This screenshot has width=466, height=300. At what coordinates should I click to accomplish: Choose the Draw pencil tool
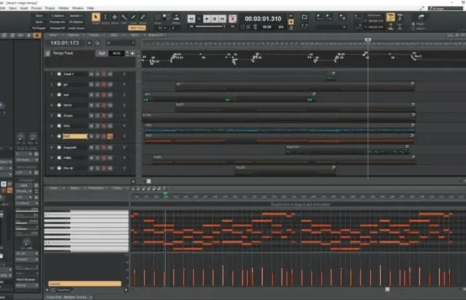coord(133,17)
